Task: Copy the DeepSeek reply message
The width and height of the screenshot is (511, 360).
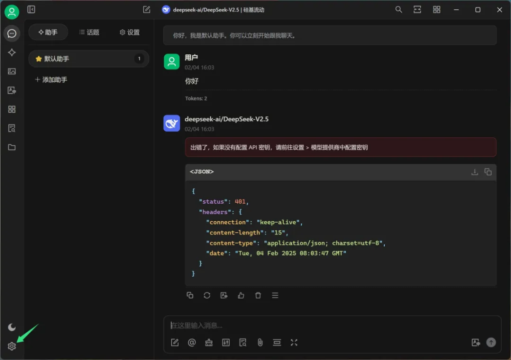Action: point(190,296)
